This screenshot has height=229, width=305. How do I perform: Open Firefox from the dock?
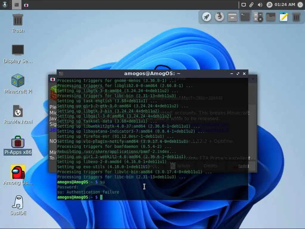(x=220, y=17)
